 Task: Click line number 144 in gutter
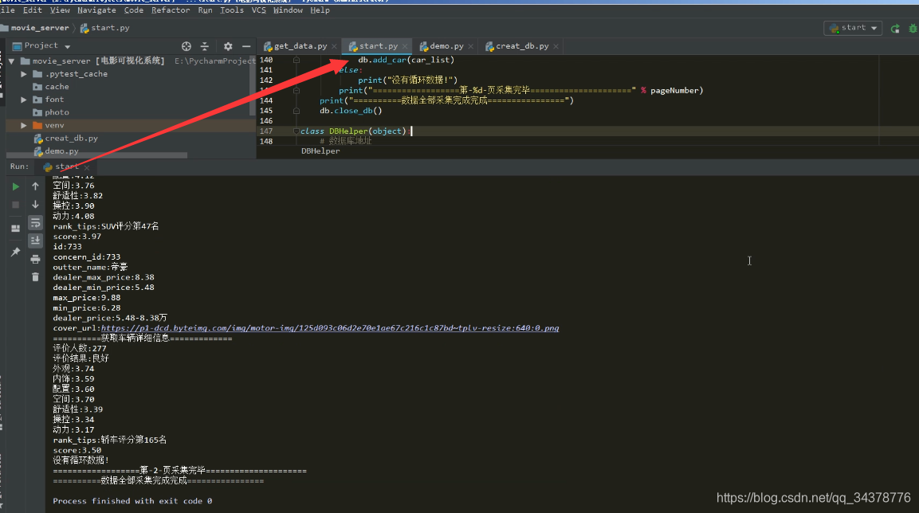coord(266,100)
